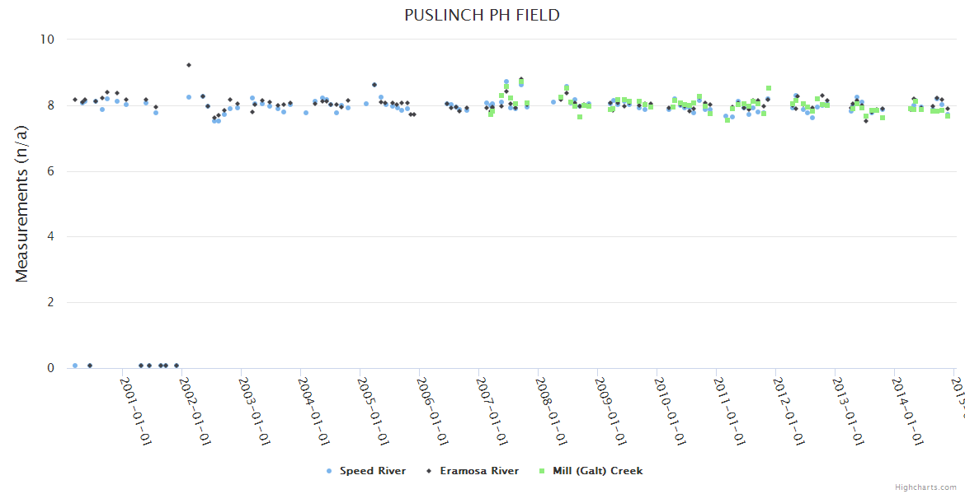Click the blue Speed River point at zero

(x=75, y=366)
